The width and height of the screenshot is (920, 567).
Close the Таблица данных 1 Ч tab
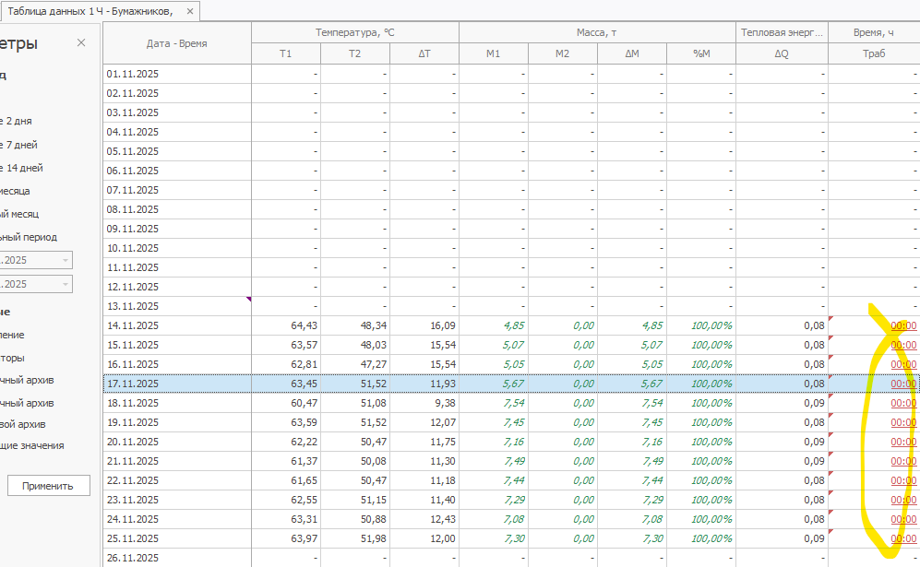point(189,11)
